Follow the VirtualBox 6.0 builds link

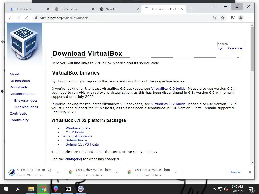click(x=168, y=89)
